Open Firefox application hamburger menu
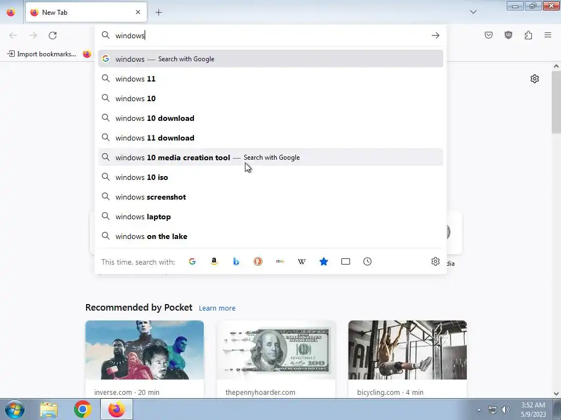The image size is (561, 420). (548, 35)
